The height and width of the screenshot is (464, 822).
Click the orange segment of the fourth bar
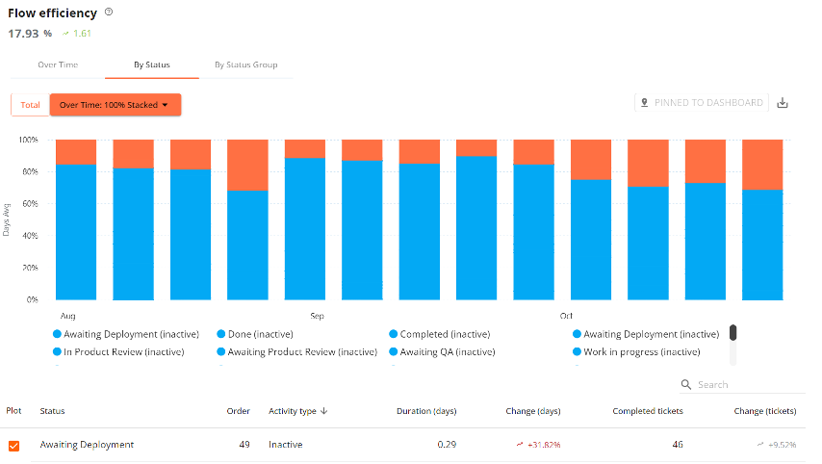247,165
